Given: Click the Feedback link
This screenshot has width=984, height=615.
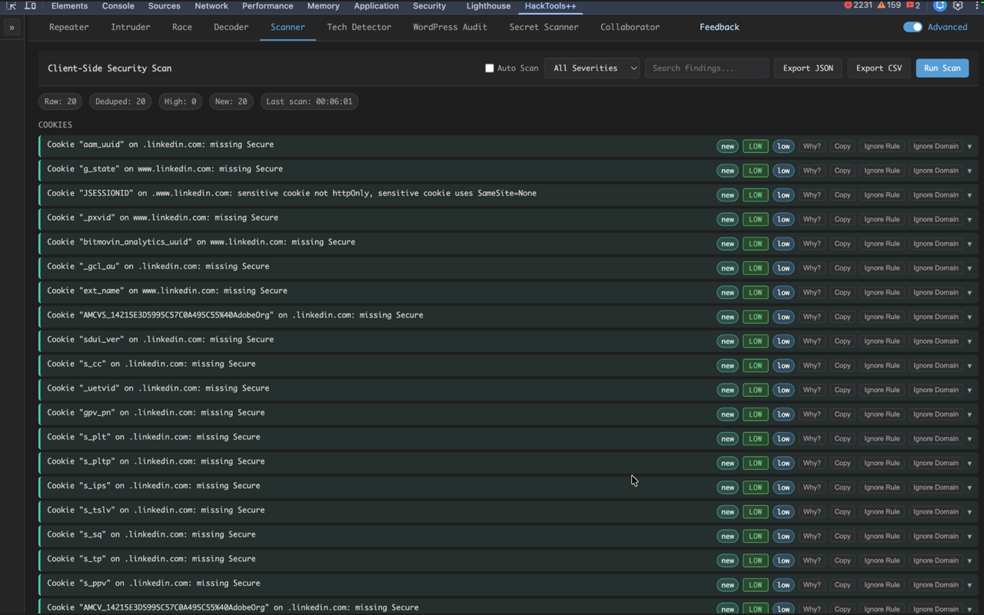Looking at the screenshot, I should [720, 27].
